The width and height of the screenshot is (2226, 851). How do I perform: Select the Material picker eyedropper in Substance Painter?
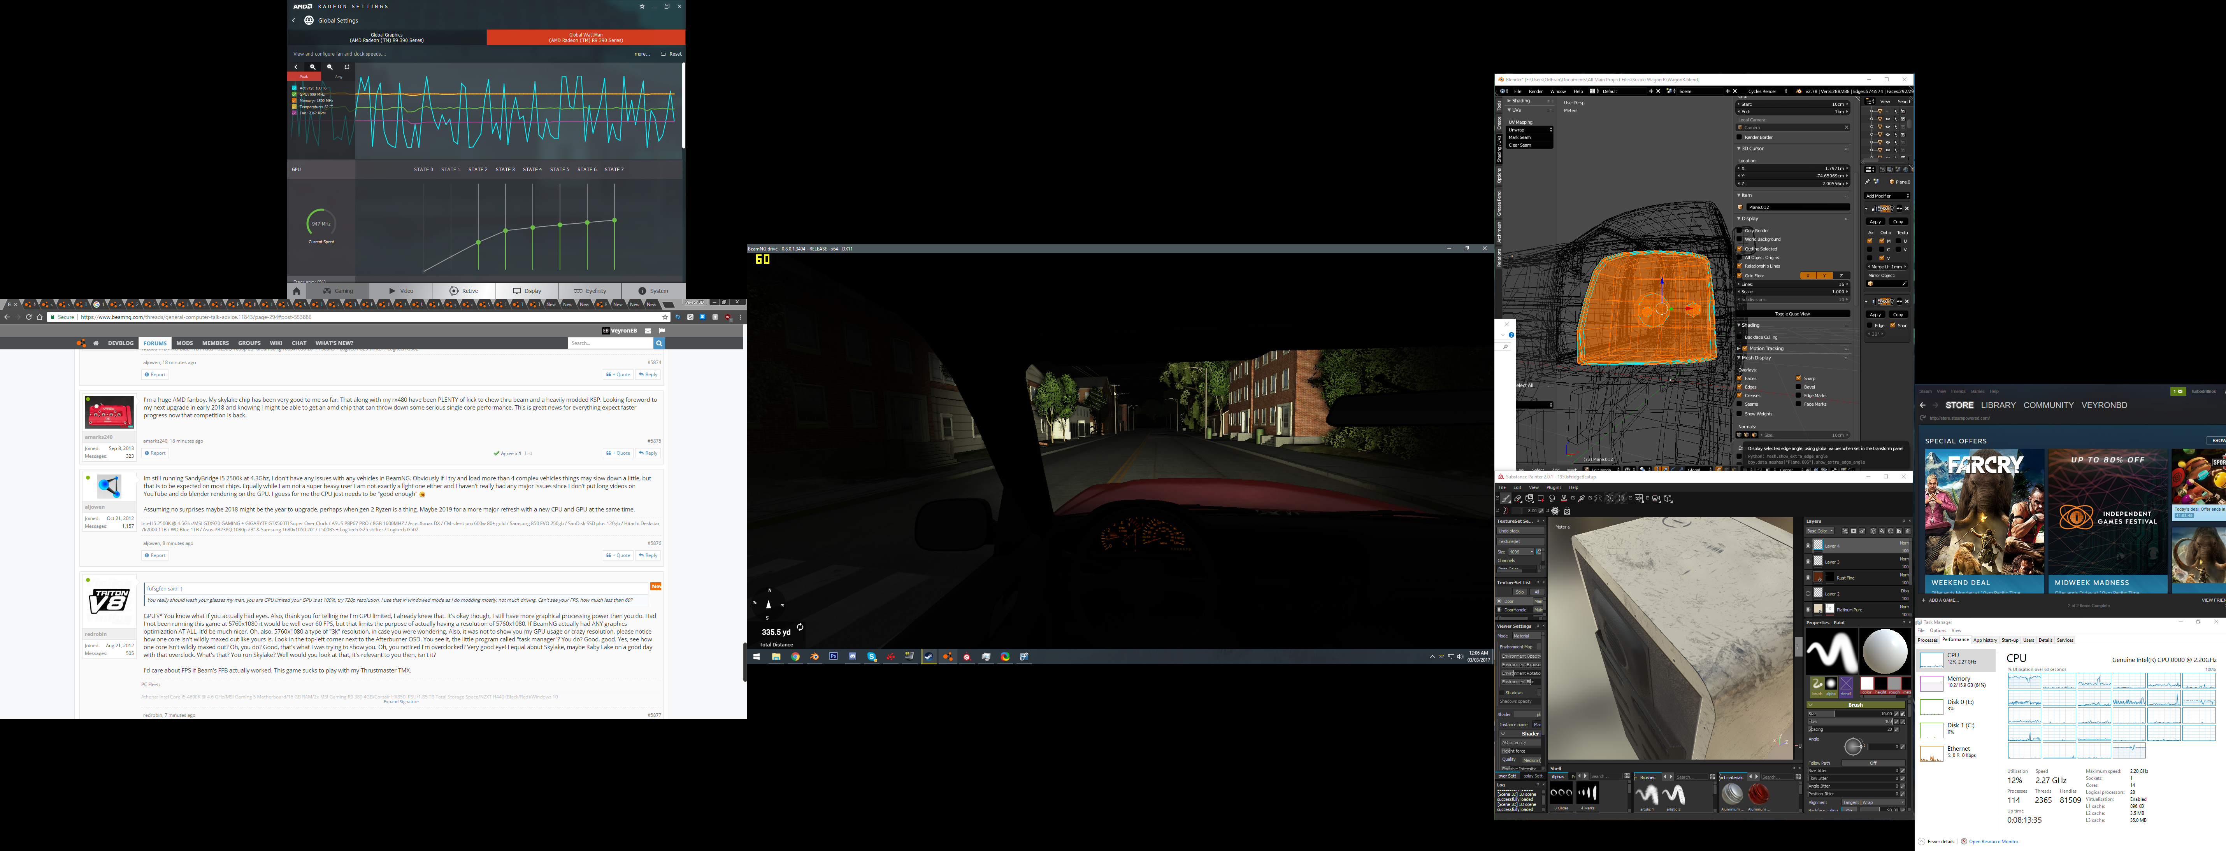(1582, 499)
